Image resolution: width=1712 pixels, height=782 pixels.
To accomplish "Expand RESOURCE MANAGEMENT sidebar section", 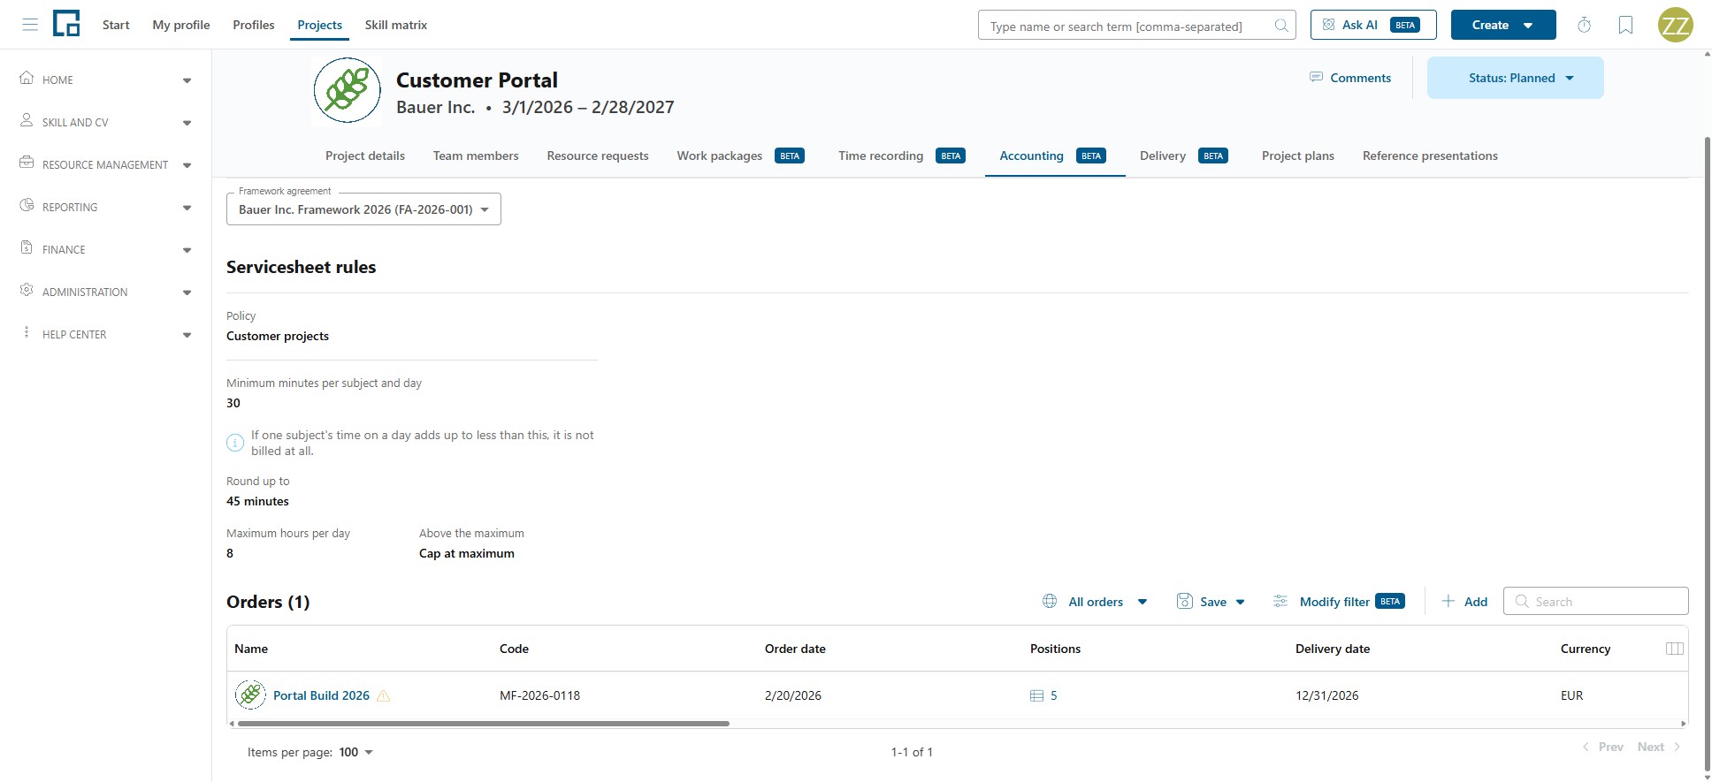I will (x=105, y=164).
